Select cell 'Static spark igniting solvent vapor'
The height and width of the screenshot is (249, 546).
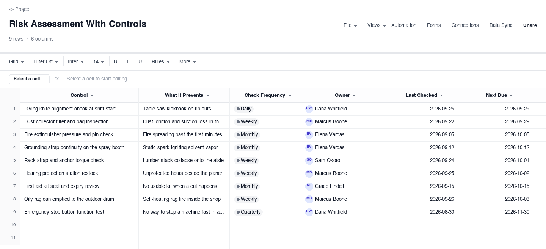pyautogui.click(x=184, y=148)
